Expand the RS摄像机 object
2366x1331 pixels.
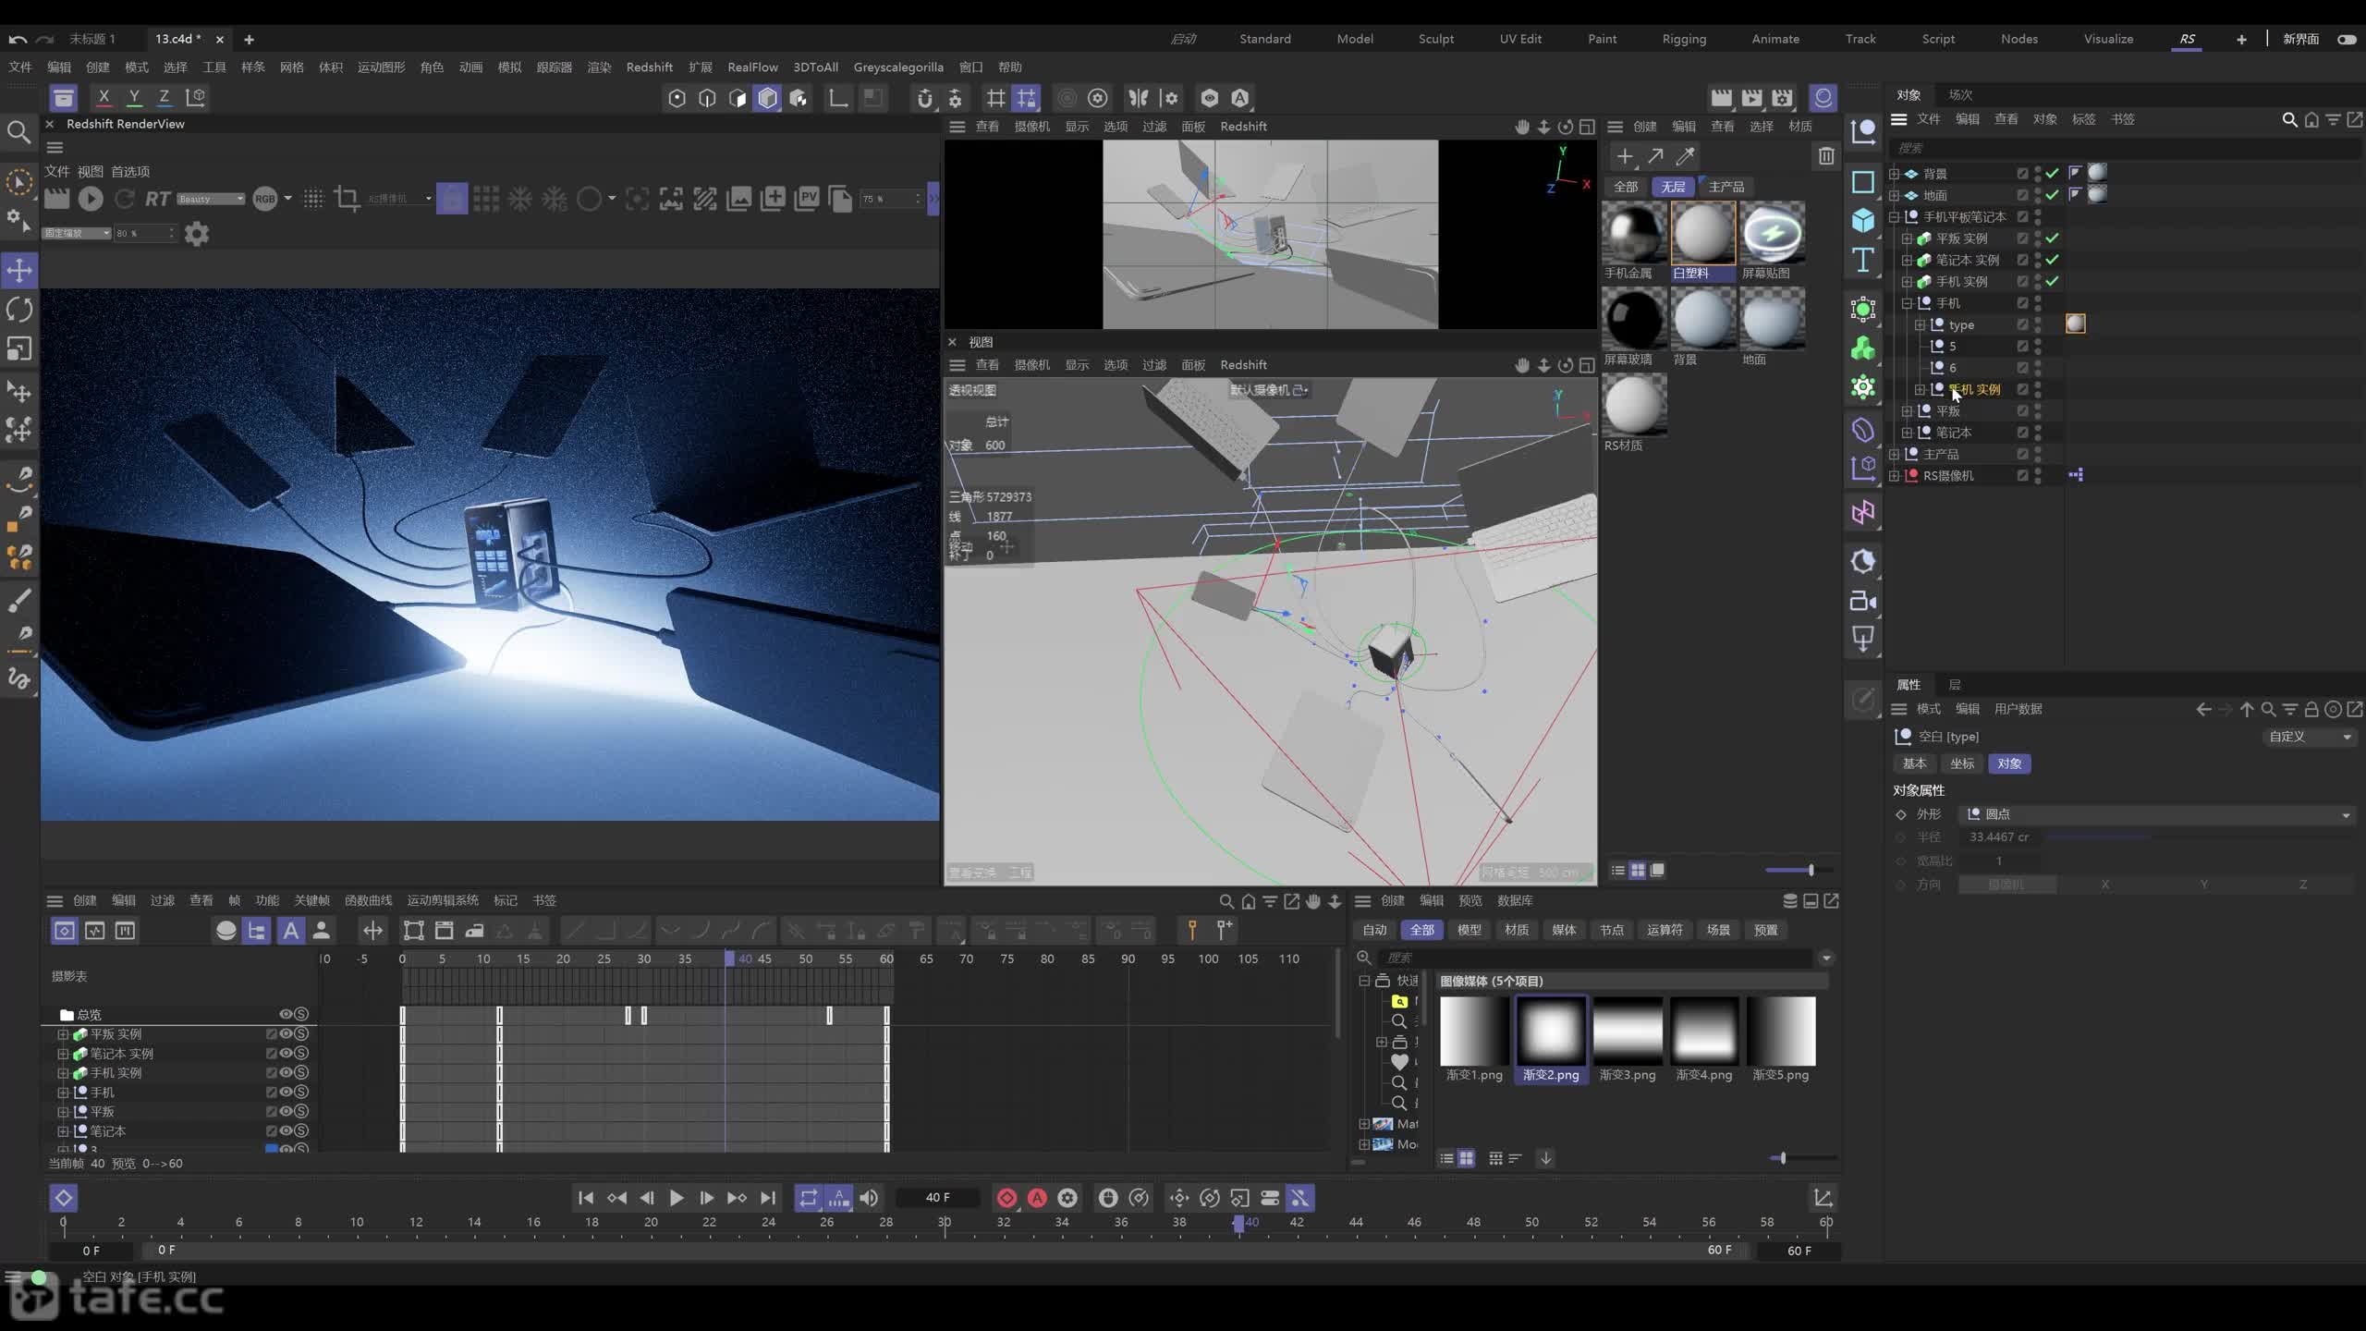click(x=1894, y=476)
